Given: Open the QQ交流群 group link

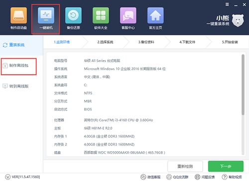Looking at the screenshot, I should (178, 177).
